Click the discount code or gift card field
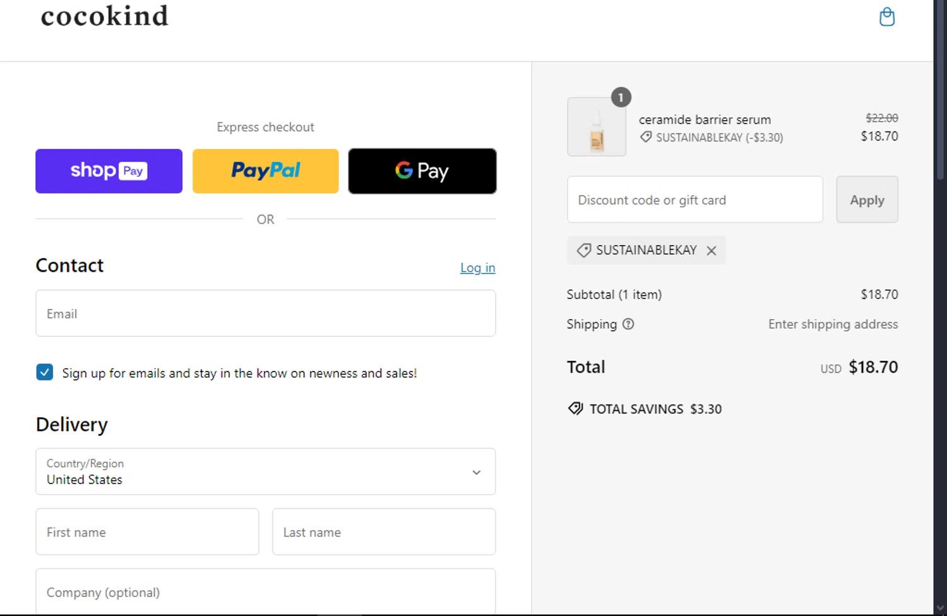The image size is (947, 616). click(694, 200)
